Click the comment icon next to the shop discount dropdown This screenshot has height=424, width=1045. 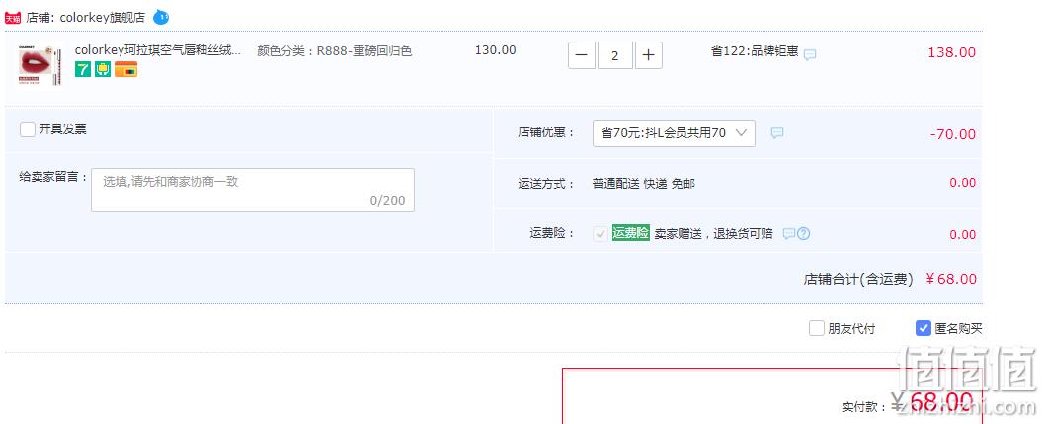(x=777, y=133)
